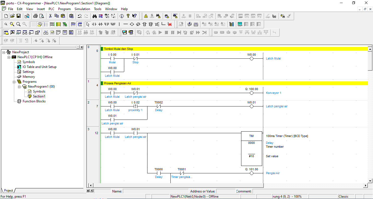This screenshot has width=373, height=199.
Task: Select the New Horizontal line tool
Action: point(125,24)
